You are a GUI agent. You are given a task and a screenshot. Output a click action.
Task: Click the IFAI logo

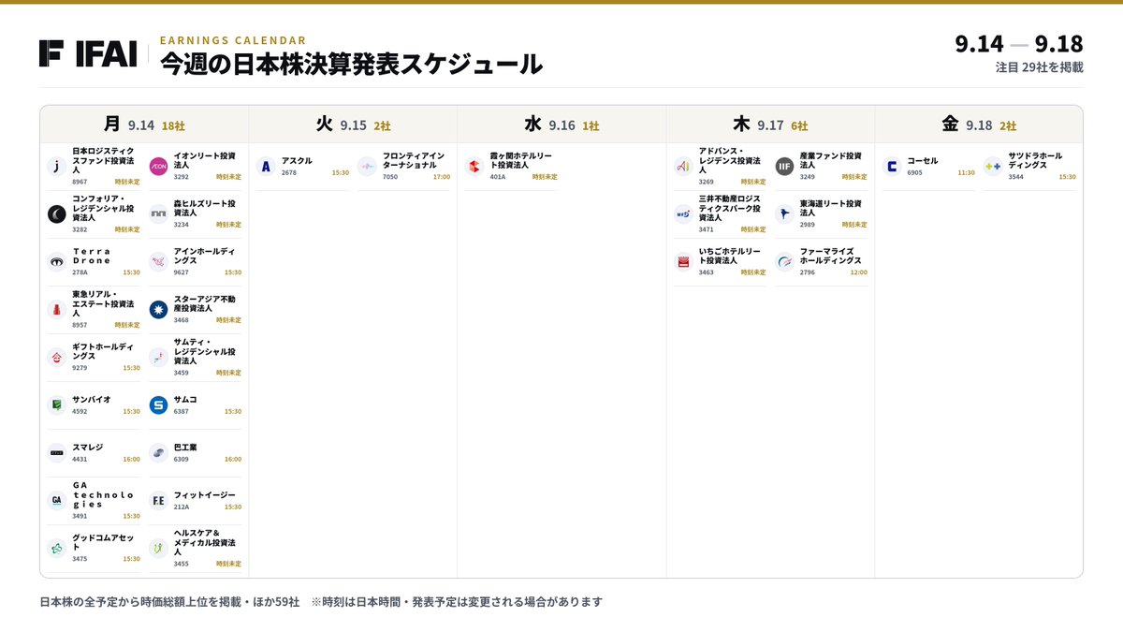[x=88, y=53]
